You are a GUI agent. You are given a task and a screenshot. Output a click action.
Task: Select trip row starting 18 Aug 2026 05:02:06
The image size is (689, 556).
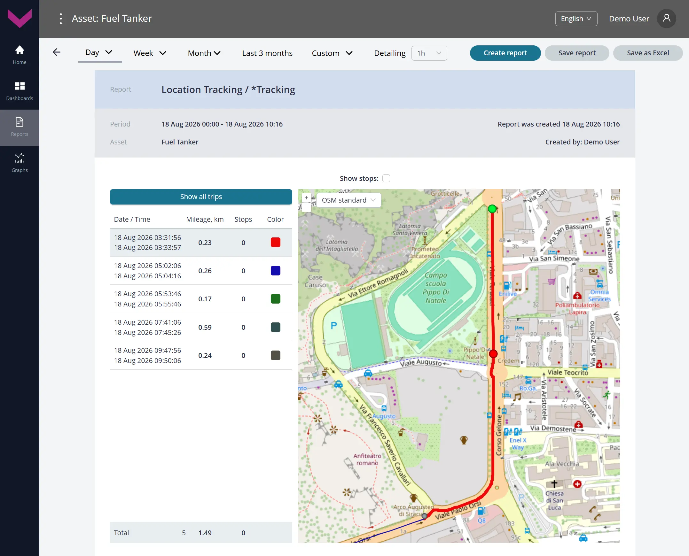click(201, 271)
